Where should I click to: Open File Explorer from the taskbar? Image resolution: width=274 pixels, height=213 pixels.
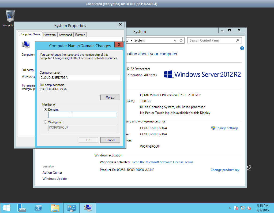[x=55, y=208]
